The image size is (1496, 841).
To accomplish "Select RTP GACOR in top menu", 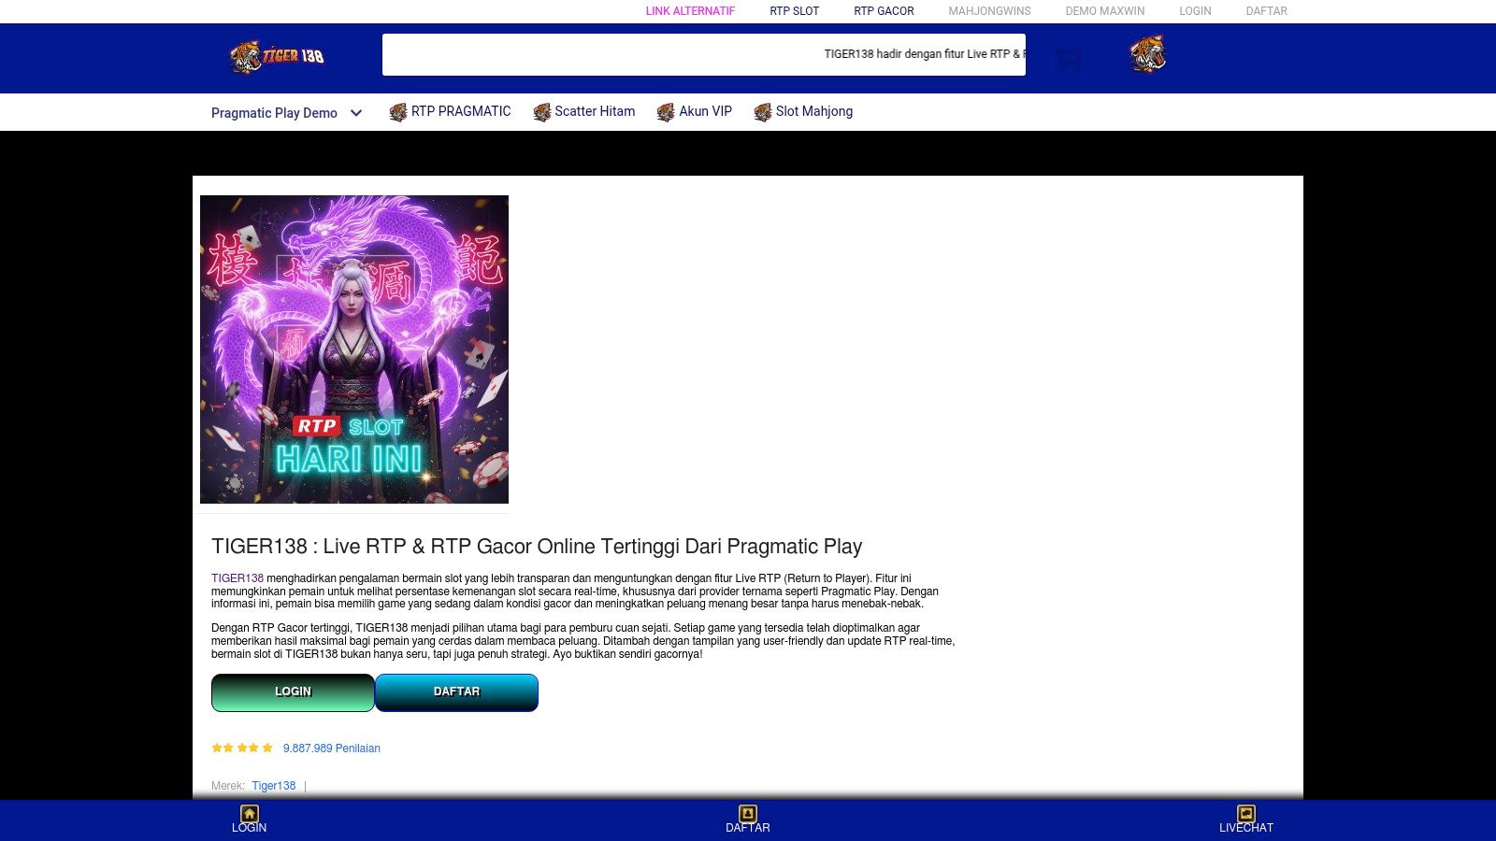I will (884, 11).
